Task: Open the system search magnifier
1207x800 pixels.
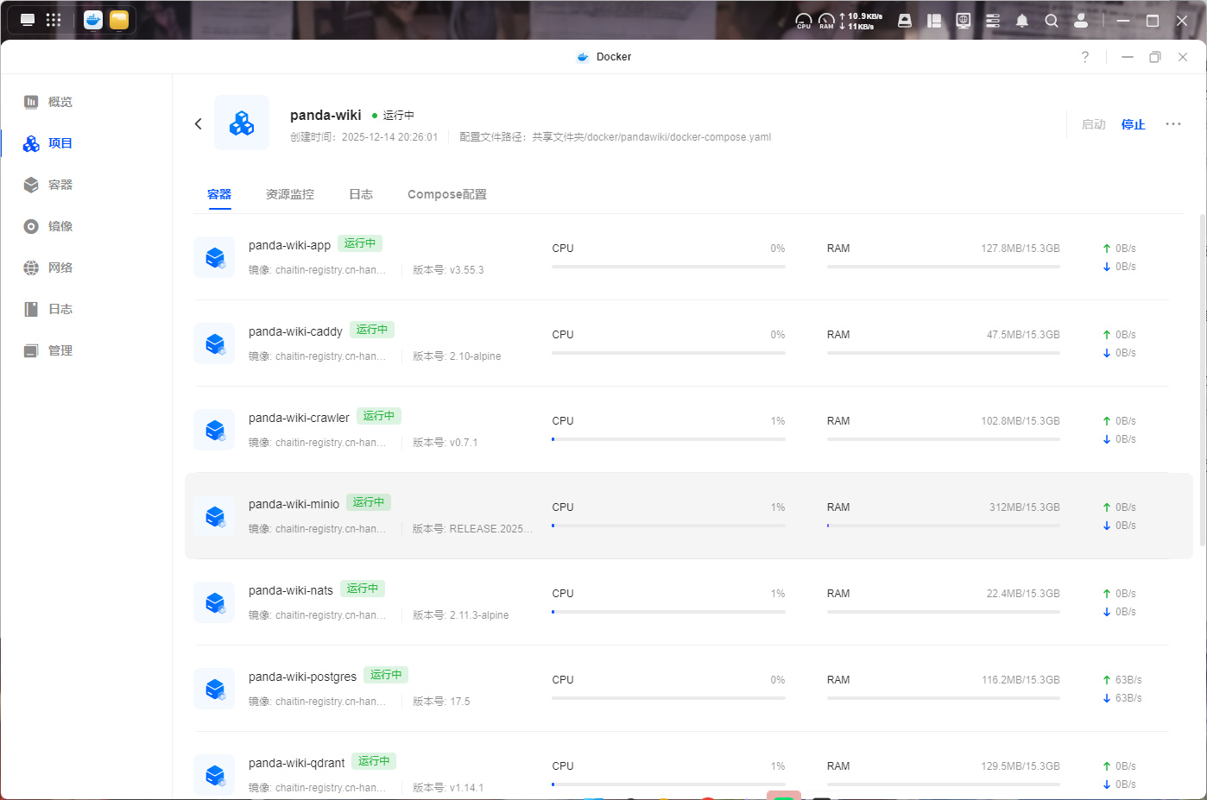Action: click(x=1052, y=21)
